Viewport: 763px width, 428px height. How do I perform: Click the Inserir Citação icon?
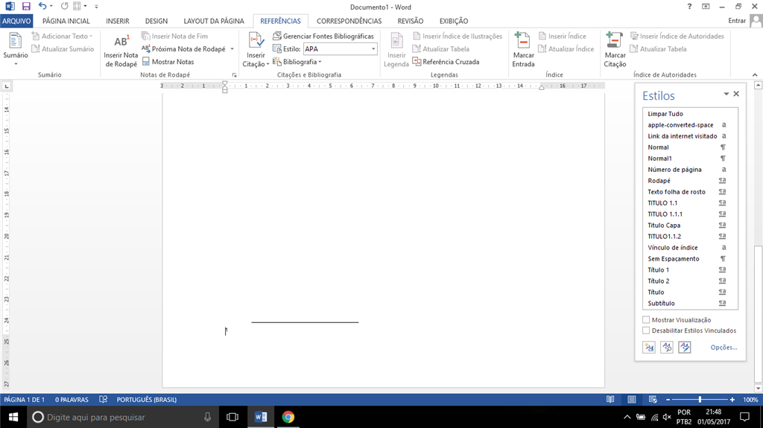pos(256,41)
